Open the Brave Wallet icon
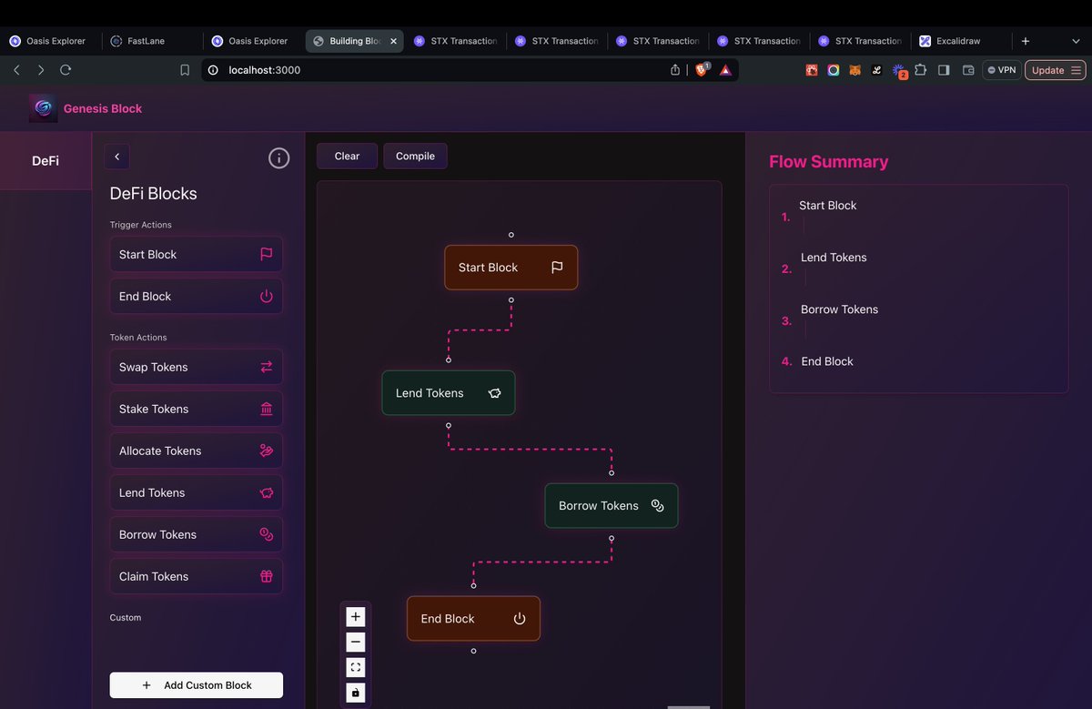The image size is (1092, 709). point(968,70)
